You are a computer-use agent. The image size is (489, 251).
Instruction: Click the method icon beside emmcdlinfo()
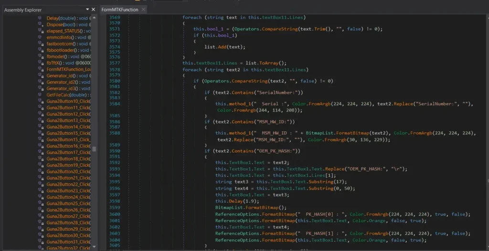(x=40, y=37)
